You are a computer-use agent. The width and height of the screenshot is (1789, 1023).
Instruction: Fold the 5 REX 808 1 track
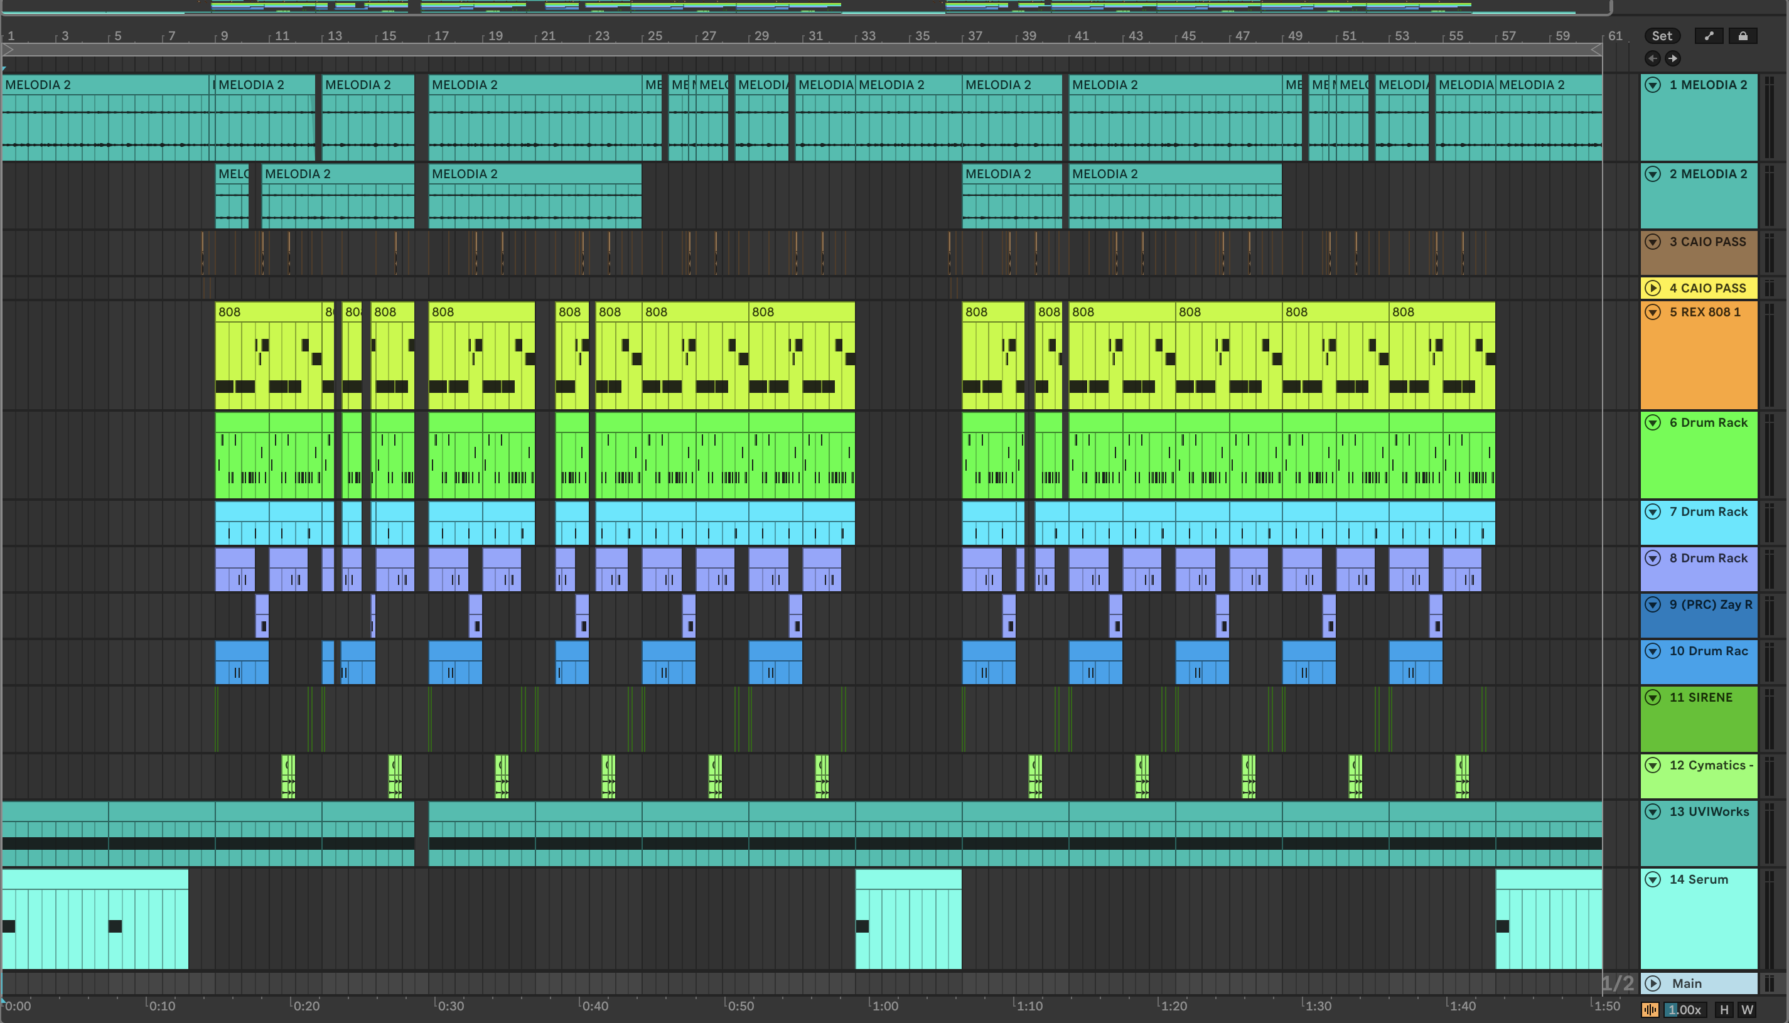[1653, 312]
